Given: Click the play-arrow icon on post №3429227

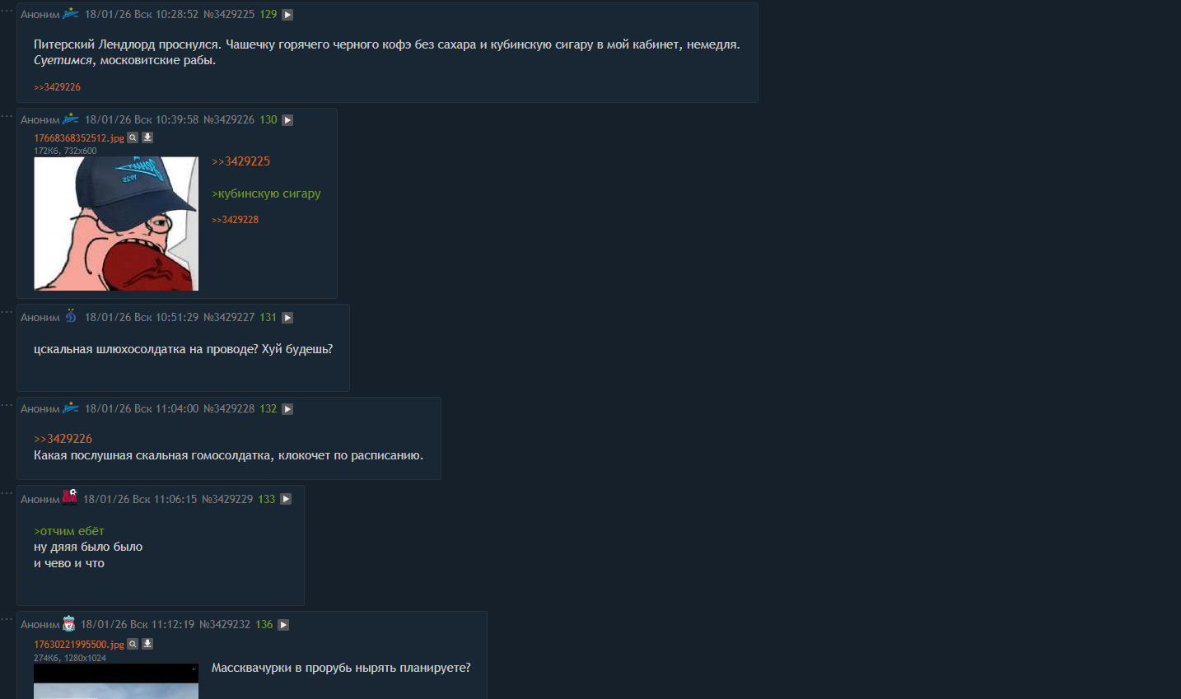Looking at the screenshot, I should (287, 318).
